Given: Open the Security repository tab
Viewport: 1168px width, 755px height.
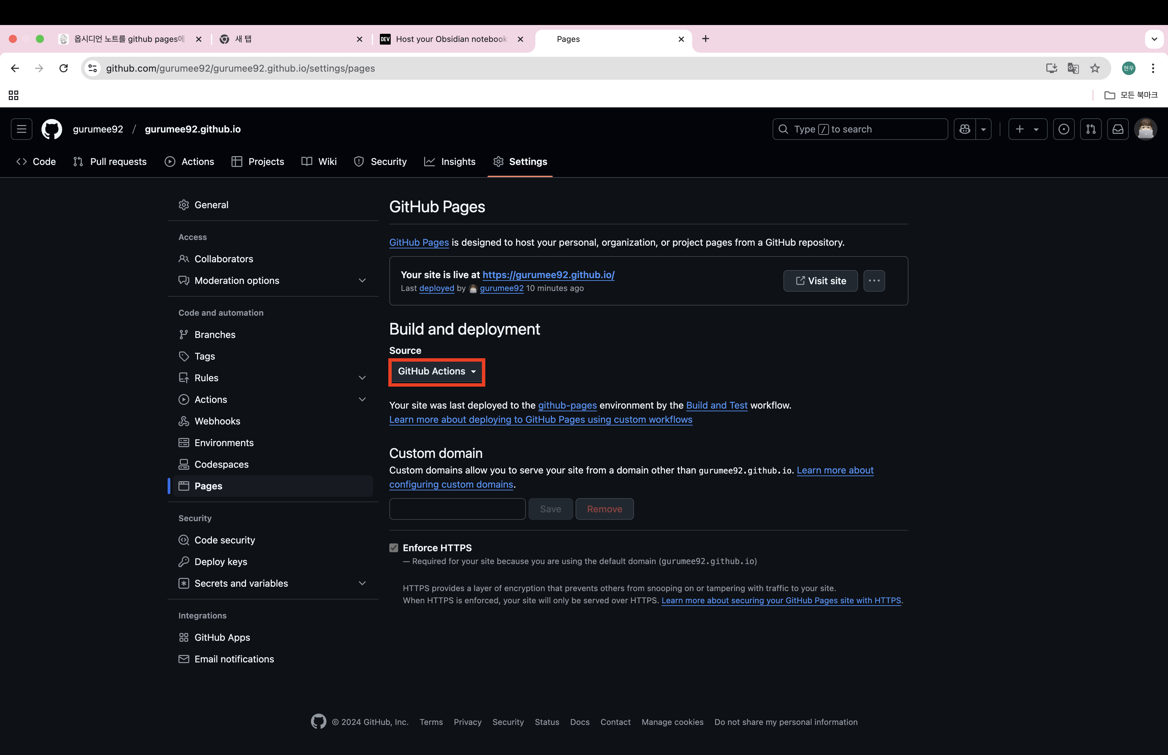Looking at the screenshot, I should click(x=380, y=161).
